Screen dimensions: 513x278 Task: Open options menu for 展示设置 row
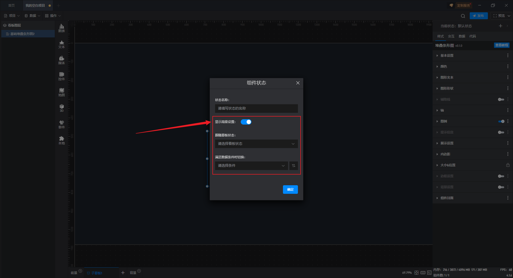[508, 143]
